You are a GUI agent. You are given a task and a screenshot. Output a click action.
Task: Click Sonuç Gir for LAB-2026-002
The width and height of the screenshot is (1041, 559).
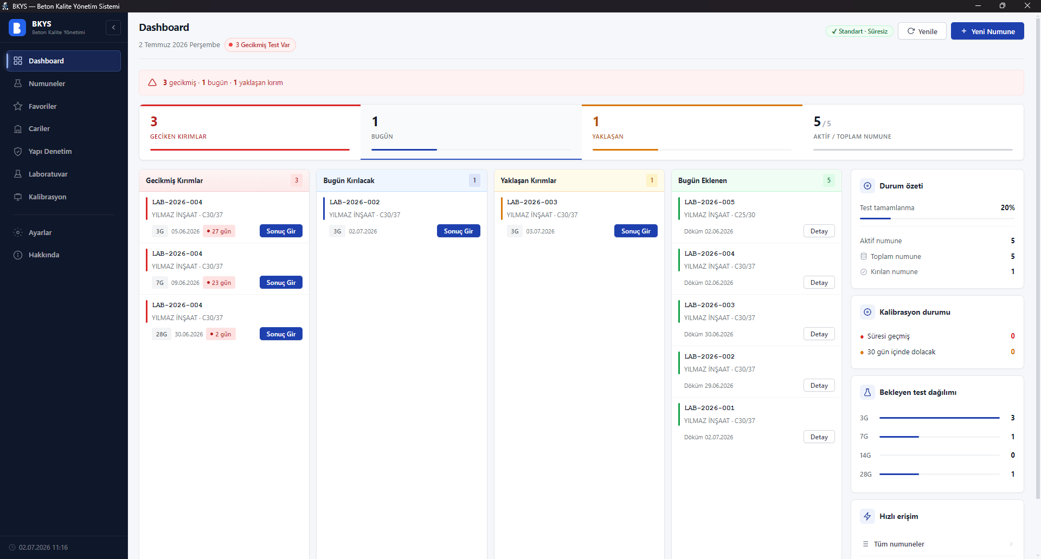458,231
